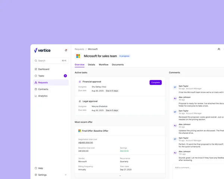Click the Tasks checkmark icon

point(36,76)
